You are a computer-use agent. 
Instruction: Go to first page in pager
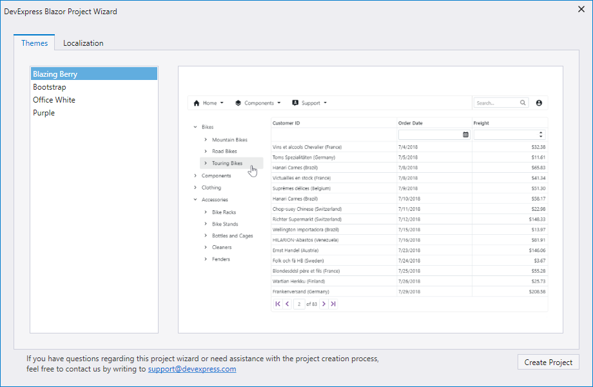pyautogui.click(x=278, y=304)
